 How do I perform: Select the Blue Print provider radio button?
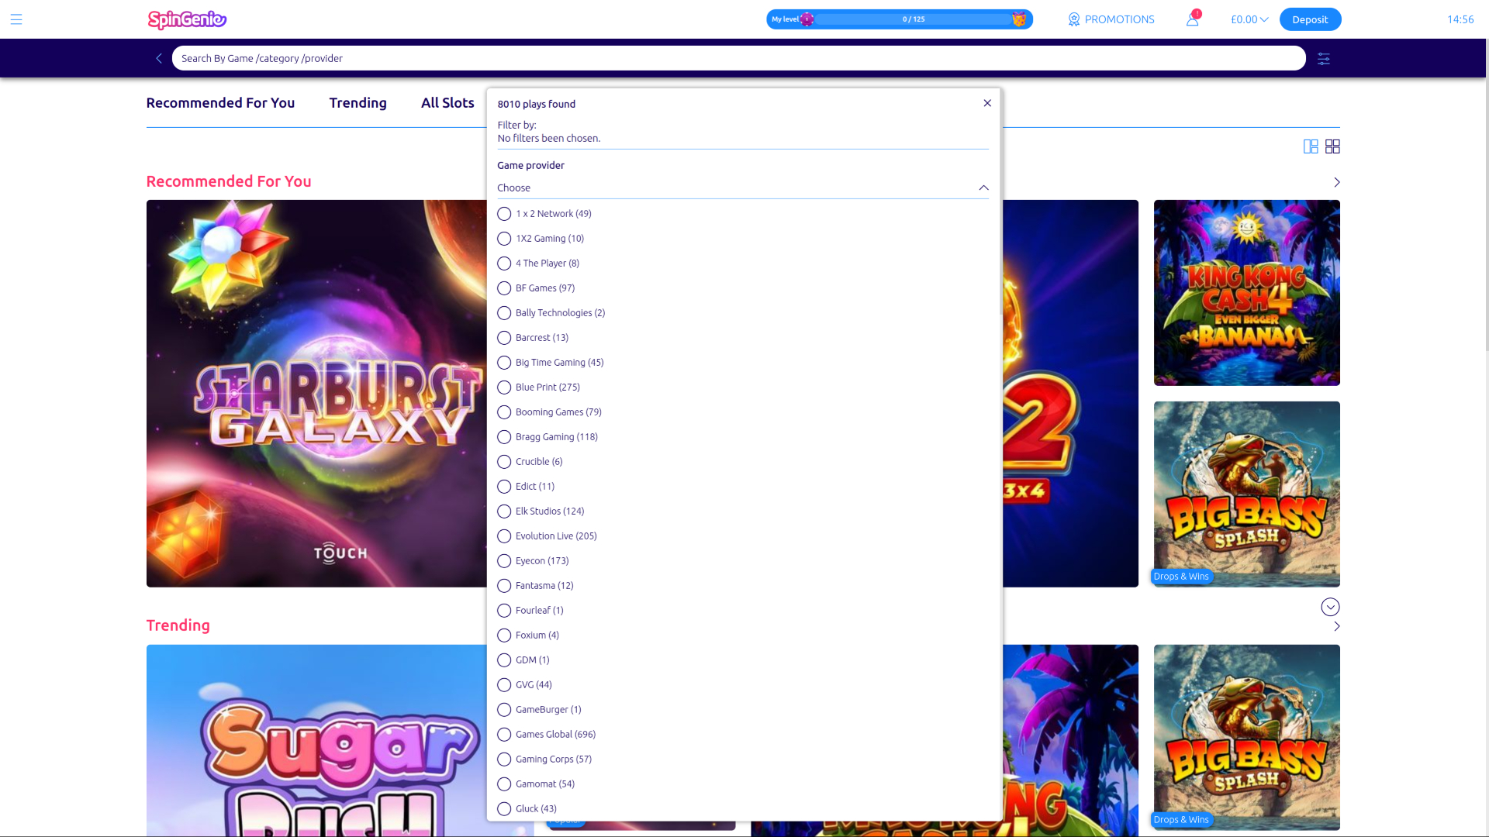[x=504, y=387]
